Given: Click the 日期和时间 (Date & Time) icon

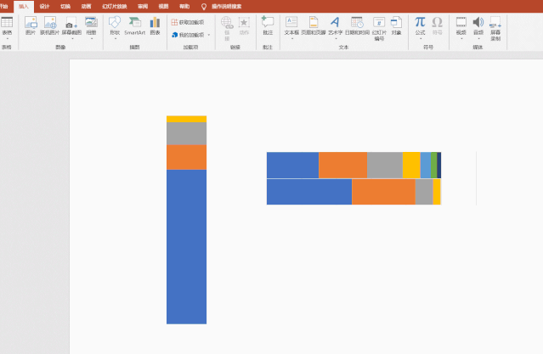Looking at the screenshot, I should 357,25.
